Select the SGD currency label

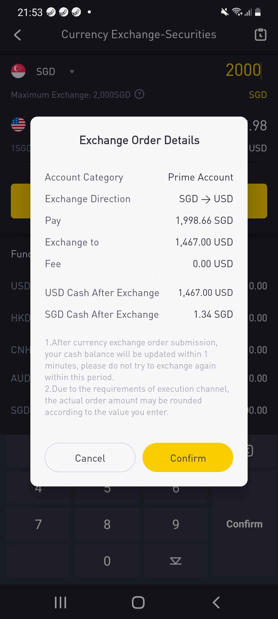click(x=46, y=71)
